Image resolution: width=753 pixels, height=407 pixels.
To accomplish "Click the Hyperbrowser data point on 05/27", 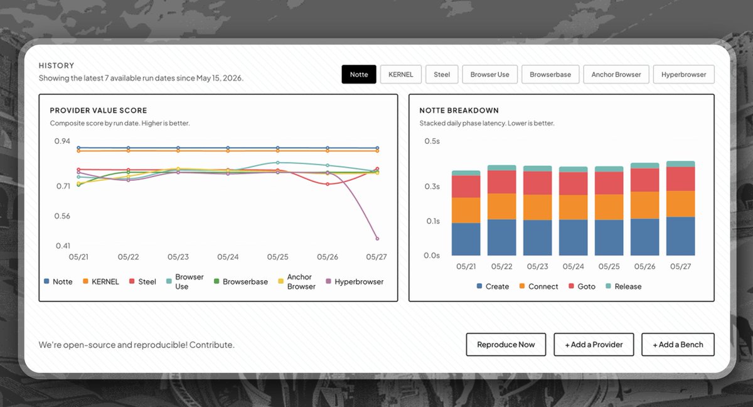I will [x=377, y=239].
